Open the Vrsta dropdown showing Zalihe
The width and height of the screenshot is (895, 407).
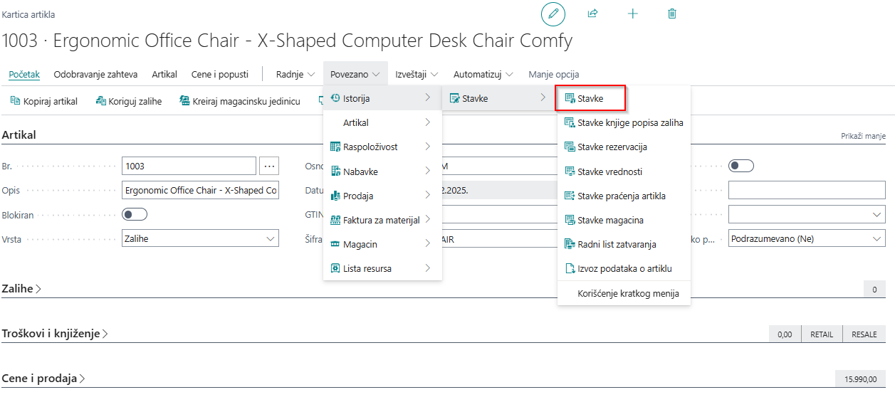[200, 239]
